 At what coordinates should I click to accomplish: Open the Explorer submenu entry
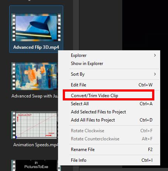109,55
